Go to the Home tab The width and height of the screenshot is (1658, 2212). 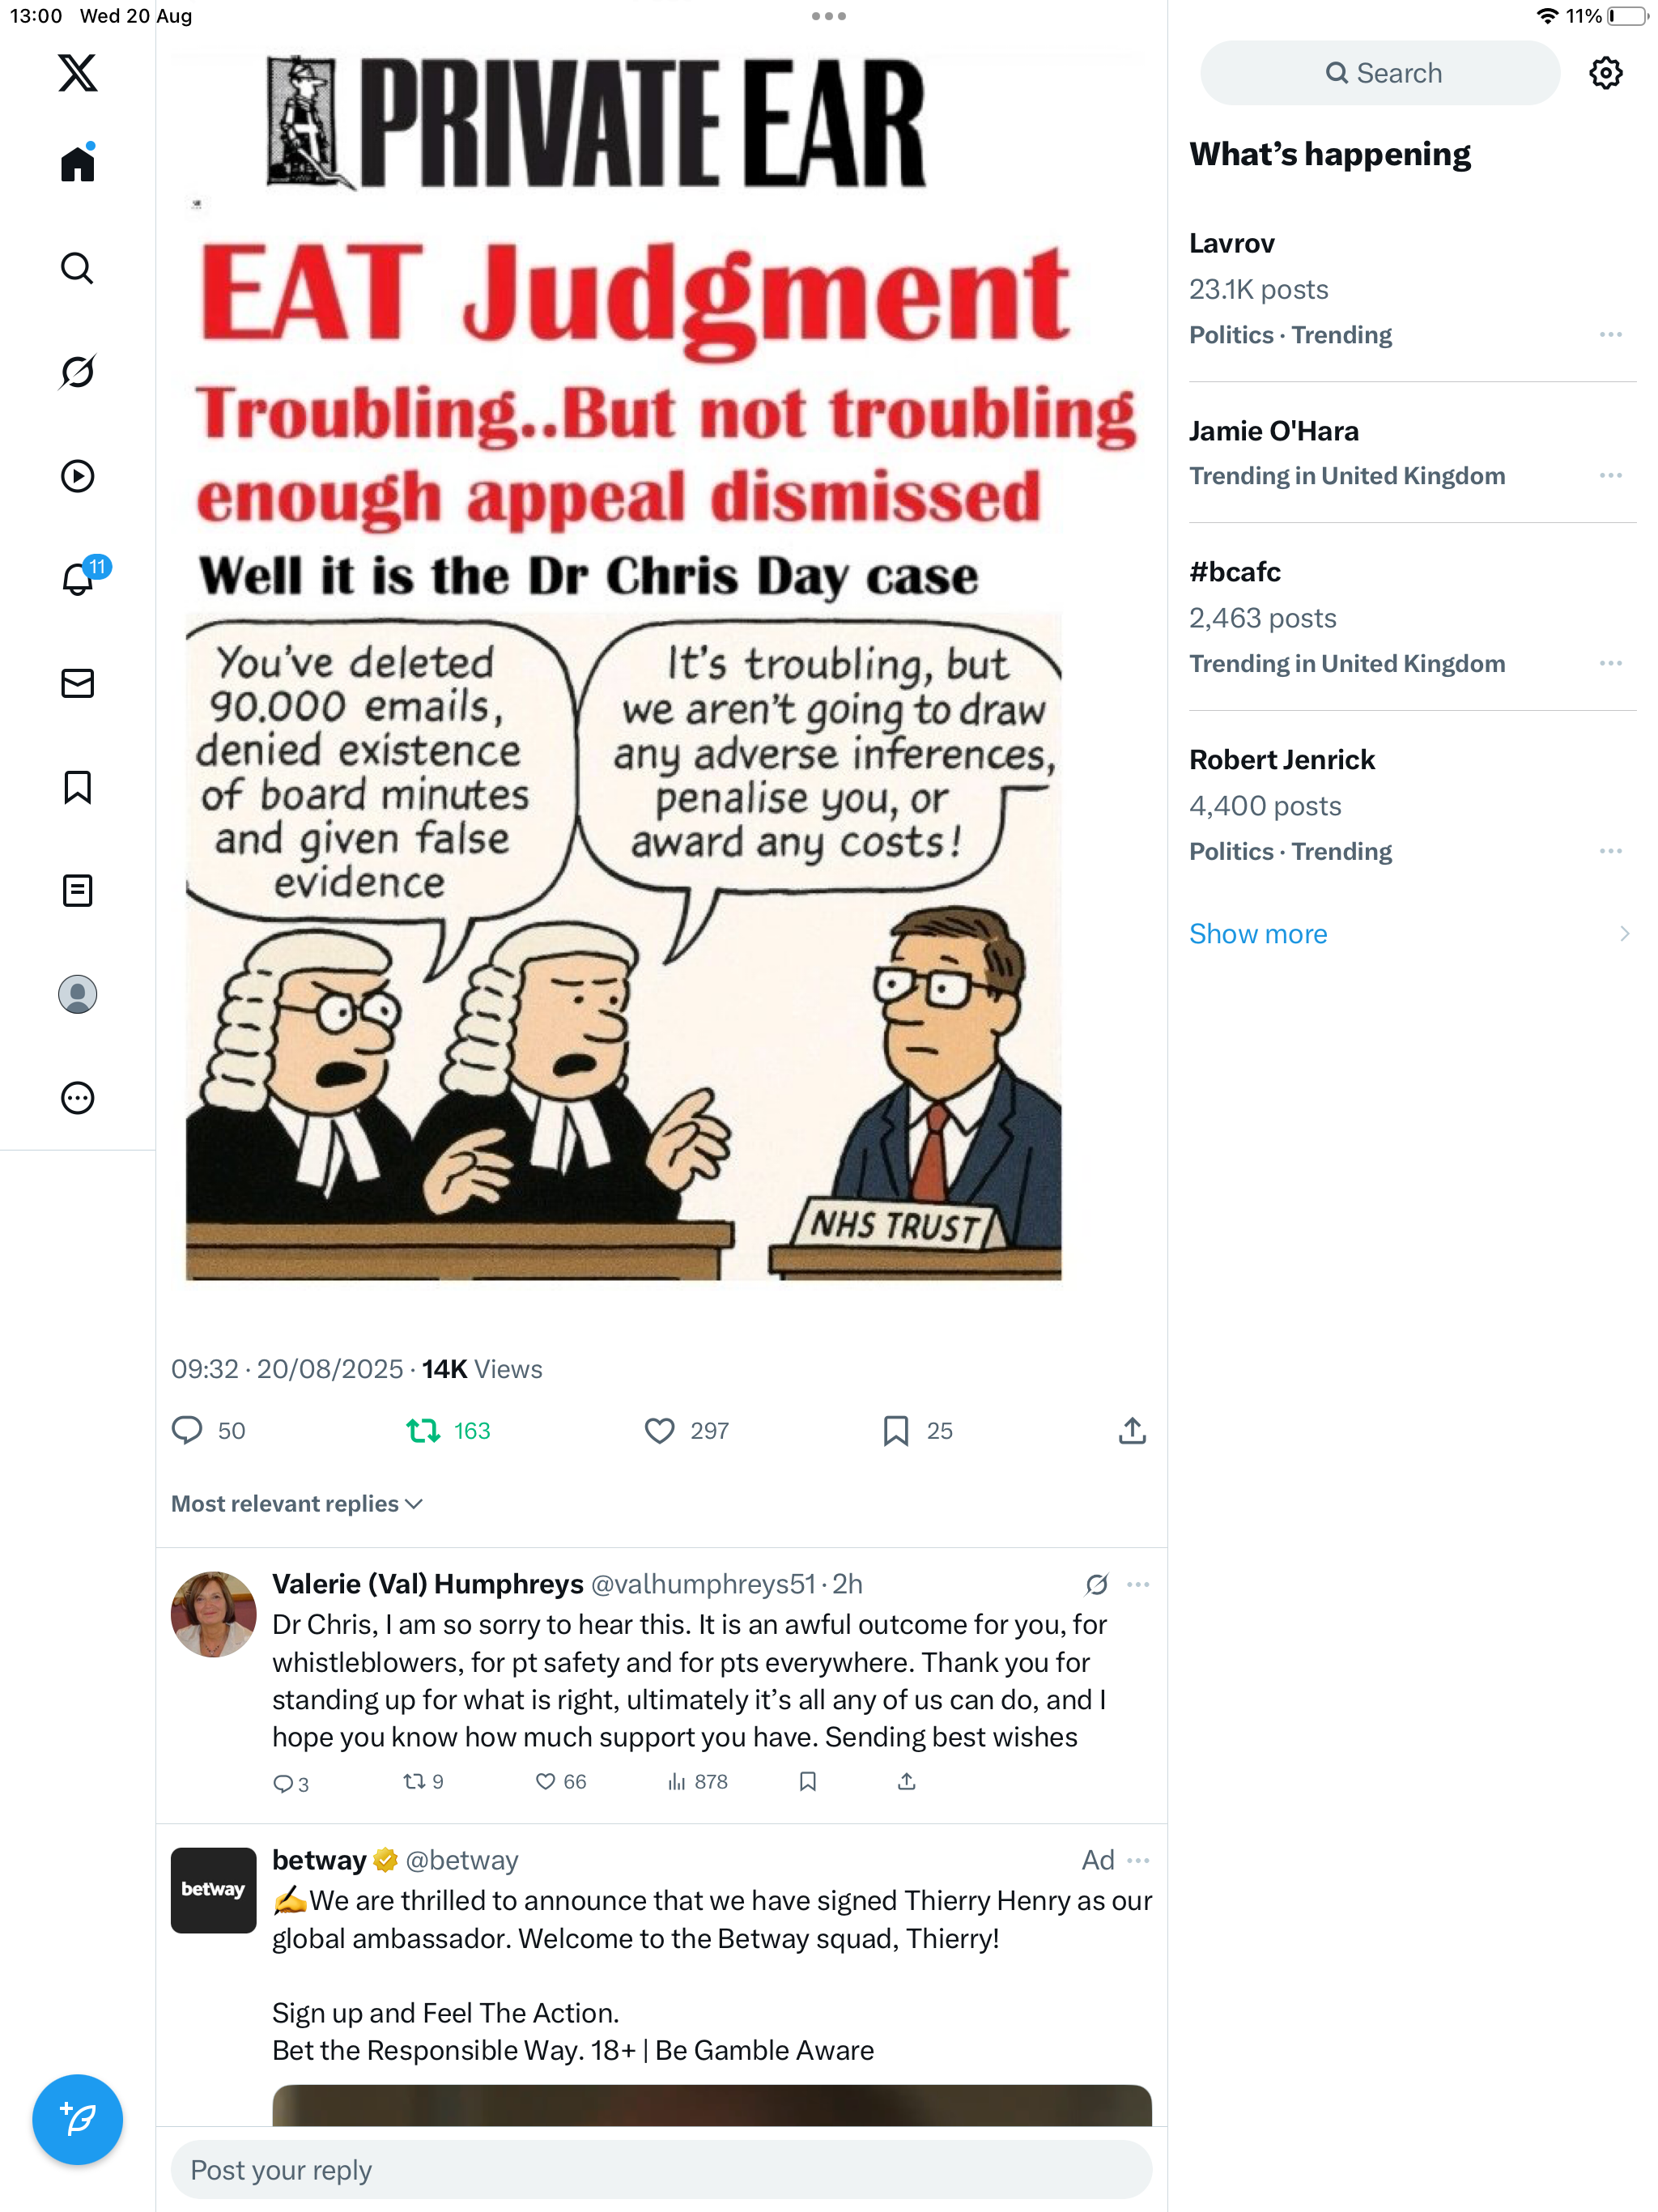click(x=77, y=163)
